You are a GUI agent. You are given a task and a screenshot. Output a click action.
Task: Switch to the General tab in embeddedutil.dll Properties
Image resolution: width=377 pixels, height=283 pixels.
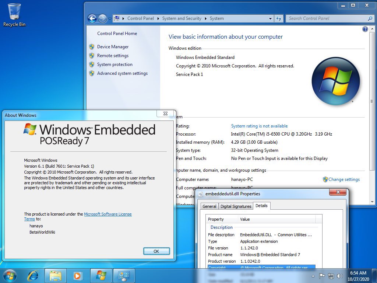click(209, 206)
